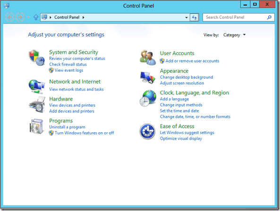Open Change desktop background link

[x=187, y=77]
